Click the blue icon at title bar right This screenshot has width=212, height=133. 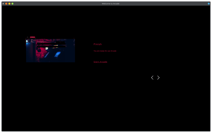[x=209, y=4]
